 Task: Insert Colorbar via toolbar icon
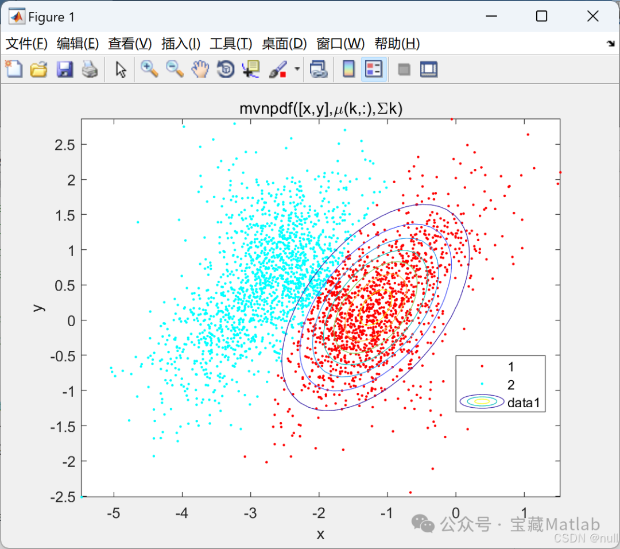pyautogui.click(x=348, y=69)
